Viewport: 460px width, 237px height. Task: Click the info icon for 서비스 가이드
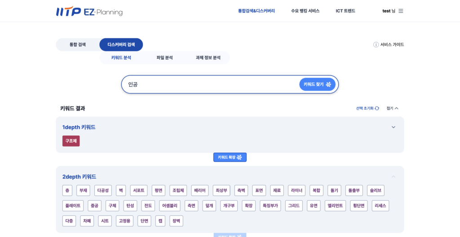(x=376, y=45)
